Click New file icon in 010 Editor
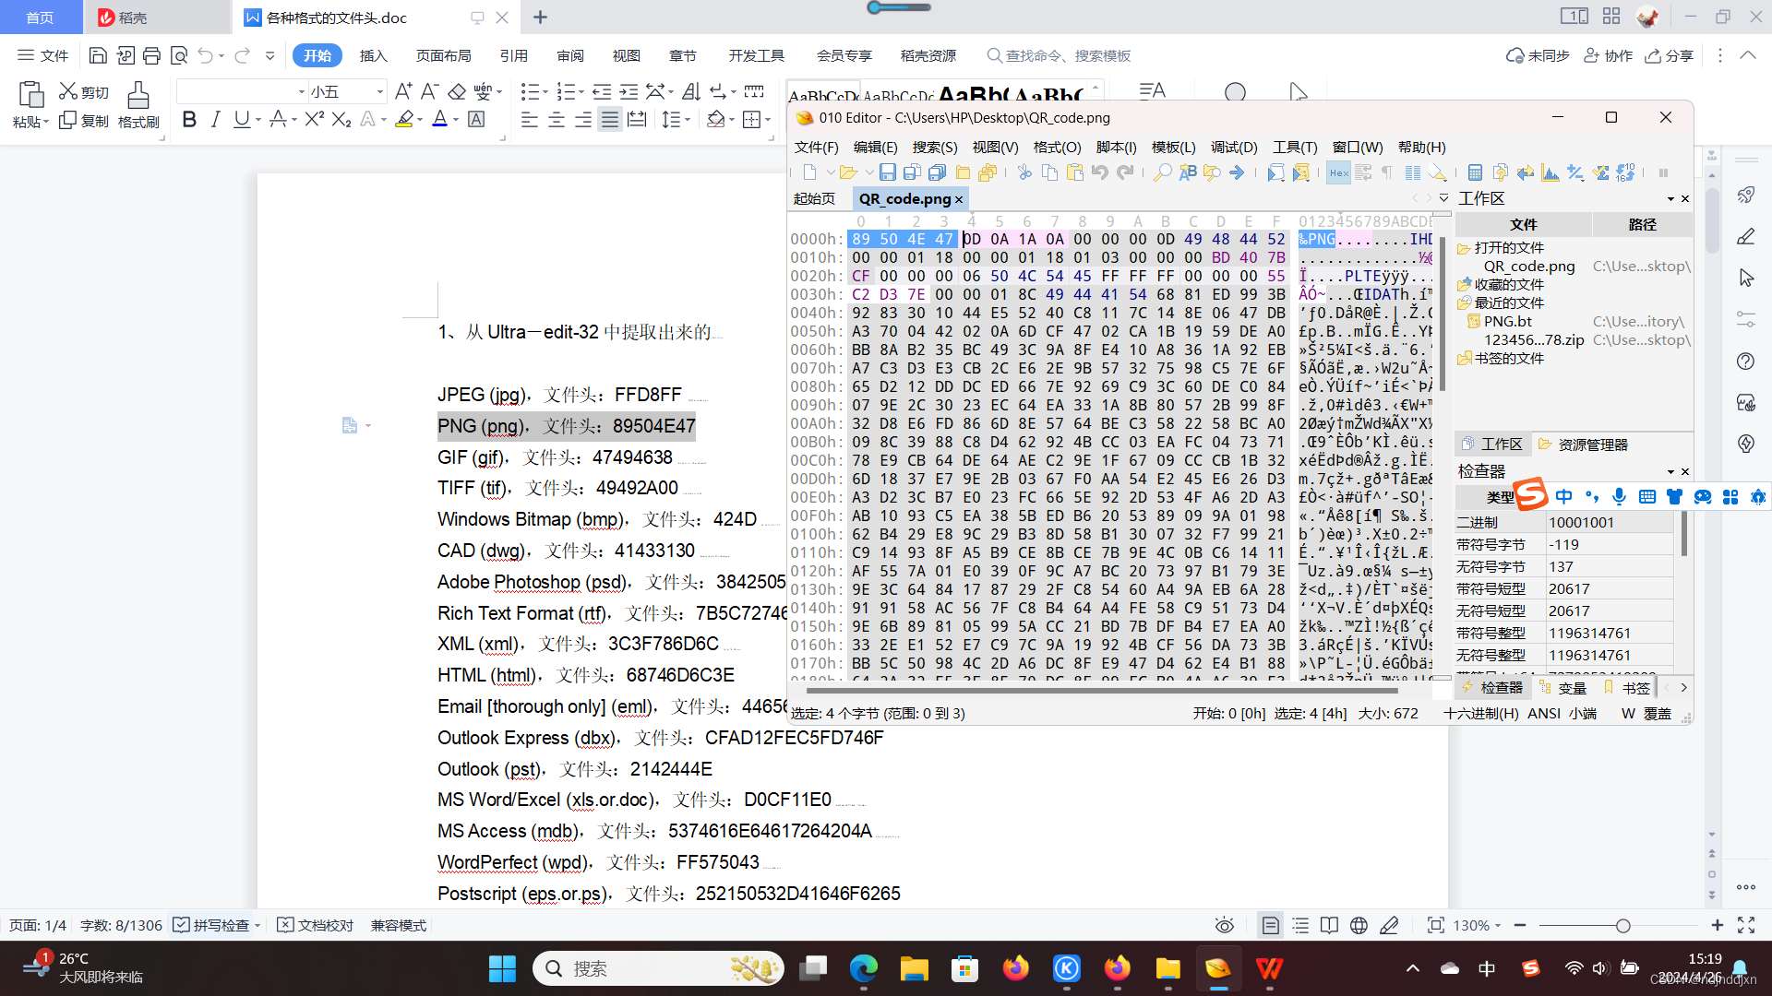This screenshot has width=1772, height=996. point(809,172)
